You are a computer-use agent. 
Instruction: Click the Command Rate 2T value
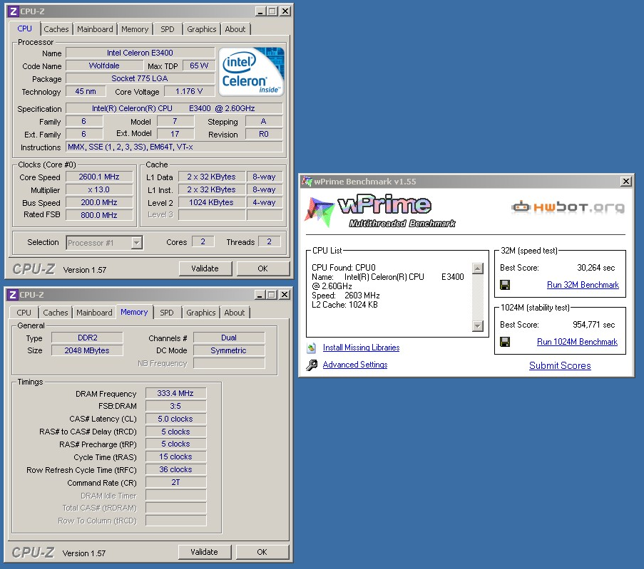point(175,482)
